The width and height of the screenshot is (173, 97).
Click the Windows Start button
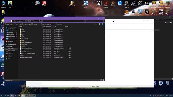coord(2,96)
